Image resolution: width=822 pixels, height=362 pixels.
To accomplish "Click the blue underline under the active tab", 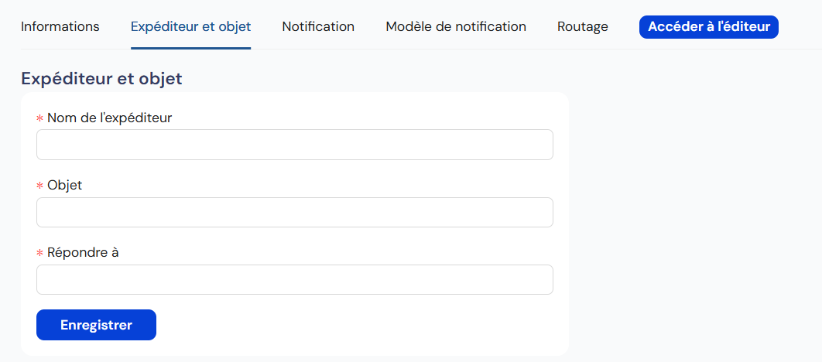I will tap(190, 48).
